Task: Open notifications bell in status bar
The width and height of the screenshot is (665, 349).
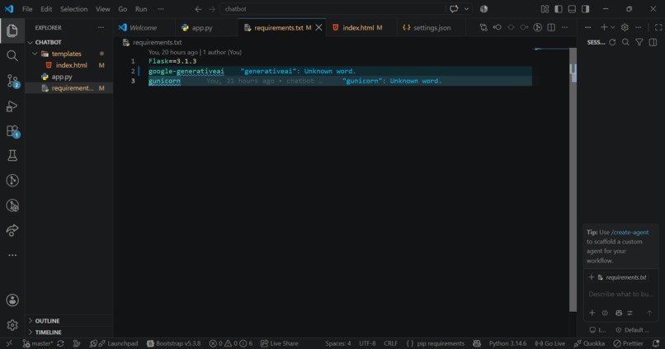Action: [x=656, y=343]
